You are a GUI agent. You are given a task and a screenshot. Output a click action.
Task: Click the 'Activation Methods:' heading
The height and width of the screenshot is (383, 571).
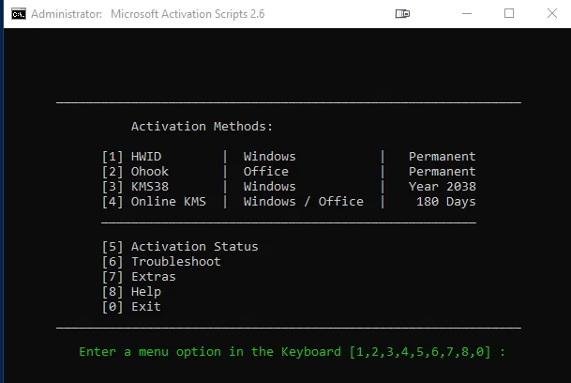203,126
